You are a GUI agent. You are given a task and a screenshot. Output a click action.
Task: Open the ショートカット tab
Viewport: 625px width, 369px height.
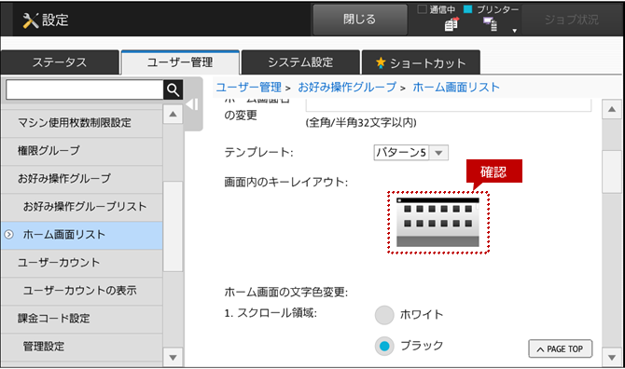tap(421, 62)
